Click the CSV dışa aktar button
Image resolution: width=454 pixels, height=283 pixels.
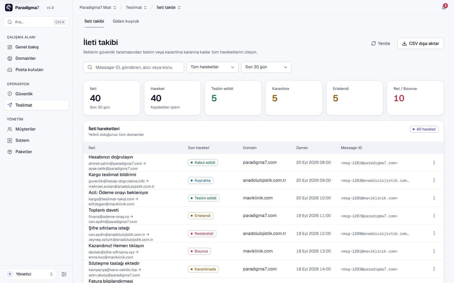(x=420, y=43)
